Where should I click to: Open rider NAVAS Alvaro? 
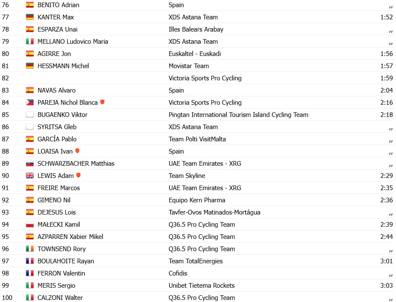tap(57, 90)
